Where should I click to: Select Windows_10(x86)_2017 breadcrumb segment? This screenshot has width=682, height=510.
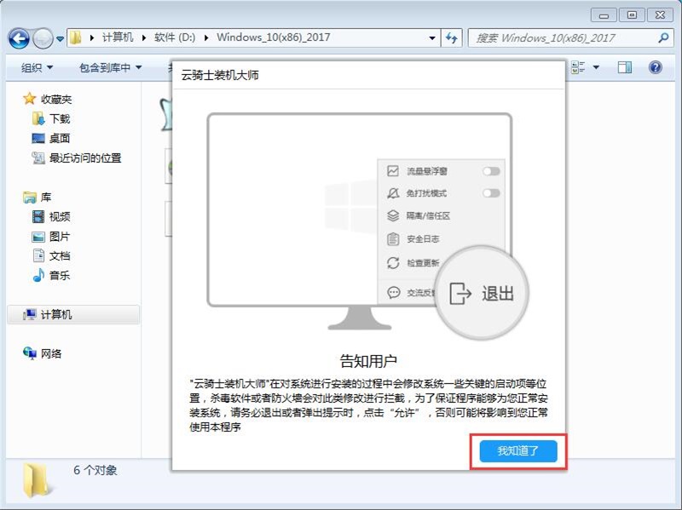click(273, 37)
